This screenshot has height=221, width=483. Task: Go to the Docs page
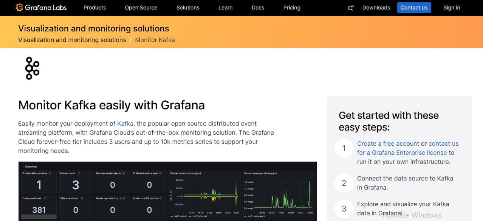(258, 8)
